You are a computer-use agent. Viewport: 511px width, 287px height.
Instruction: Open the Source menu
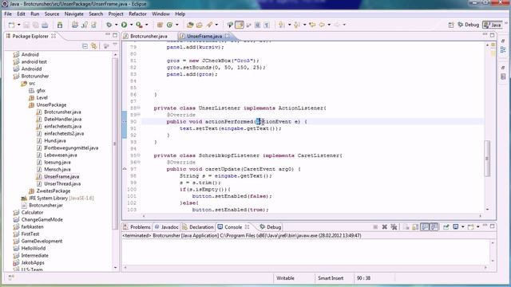point(52,14)
